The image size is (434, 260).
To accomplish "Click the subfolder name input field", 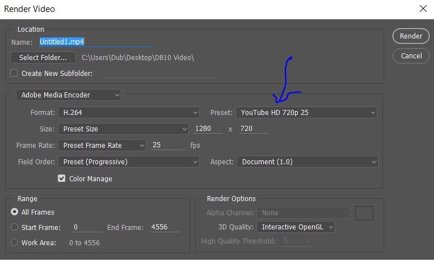I will click(160, 74).
